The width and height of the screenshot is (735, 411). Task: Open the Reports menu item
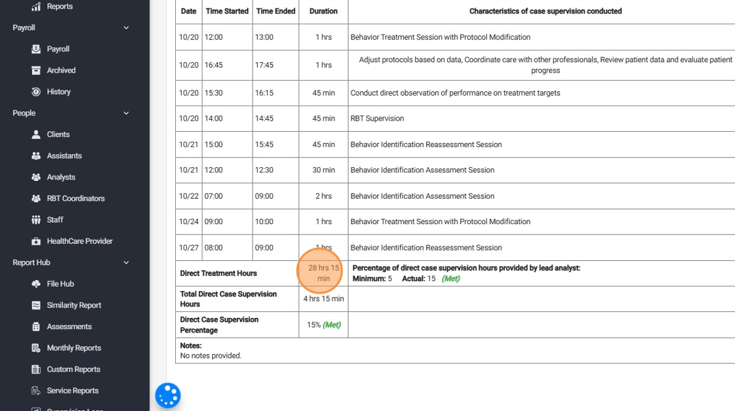[60, 7]
